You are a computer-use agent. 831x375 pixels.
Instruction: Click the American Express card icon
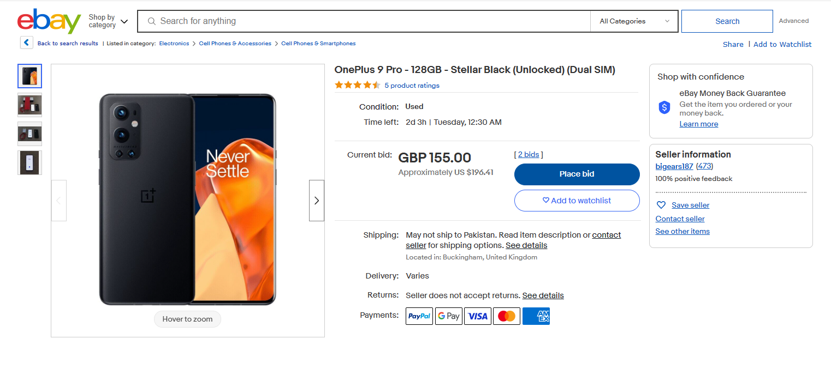pyautogui.click(x=536, y=316)
